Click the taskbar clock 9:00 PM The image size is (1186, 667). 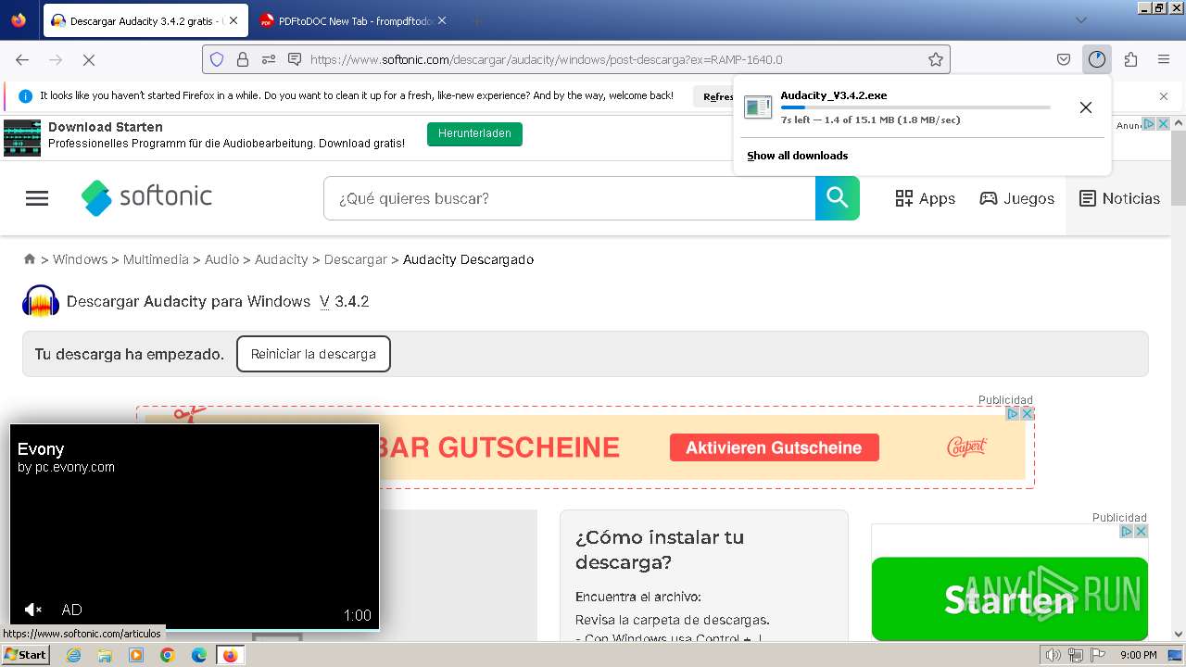coord(1138,655)
